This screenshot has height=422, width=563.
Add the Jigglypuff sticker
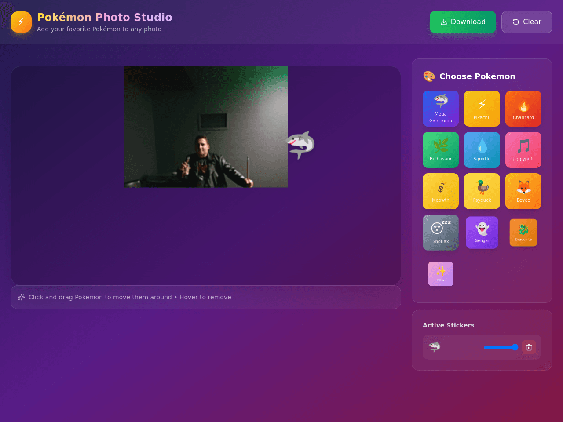click(523, 150)
